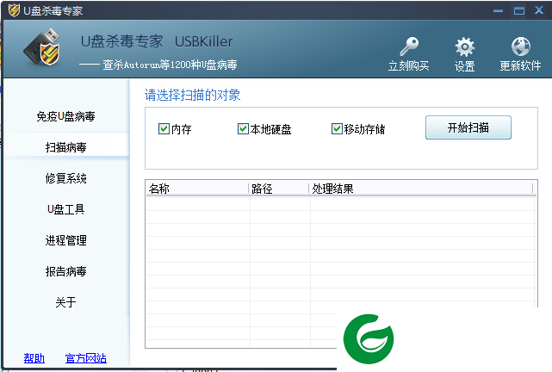Select 扫描病毒 in the sidebar
Image resolution: width=552 pixels, height=372 pixels.
(65, 147)
